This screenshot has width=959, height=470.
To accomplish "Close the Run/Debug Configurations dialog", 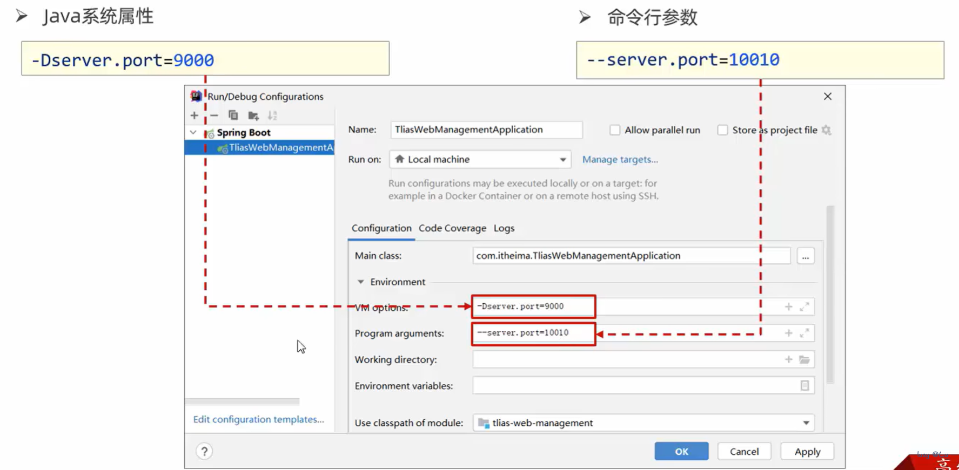I will [828, 96].
